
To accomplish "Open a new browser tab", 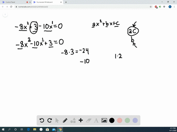I will 66,2.
